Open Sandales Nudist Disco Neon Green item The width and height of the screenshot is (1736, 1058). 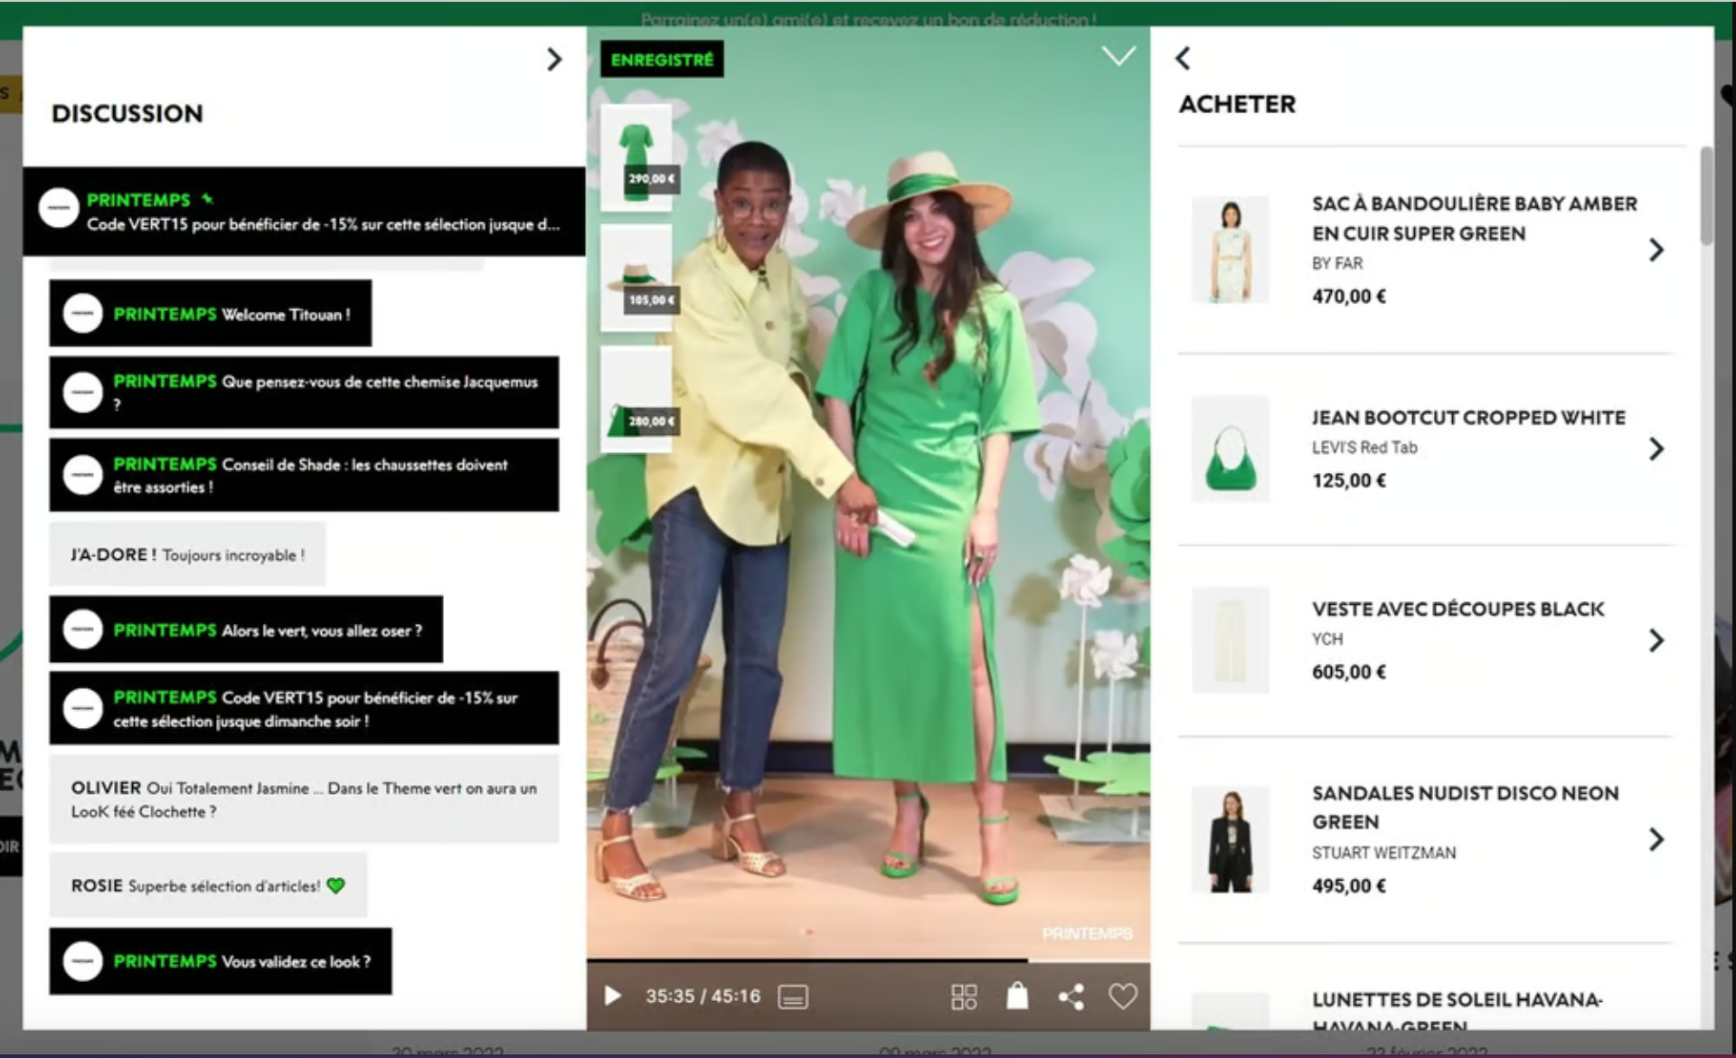pos(1465,807)
